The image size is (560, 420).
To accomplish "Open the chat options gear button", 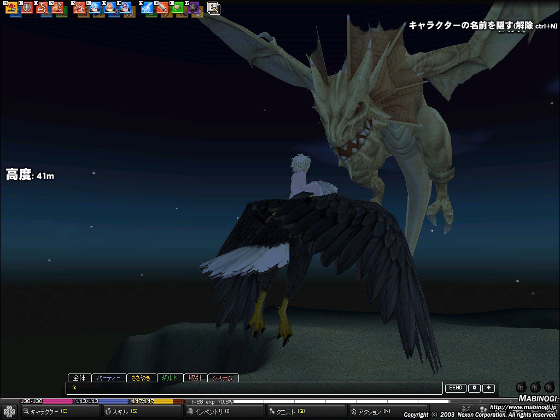I will (474, 388).
